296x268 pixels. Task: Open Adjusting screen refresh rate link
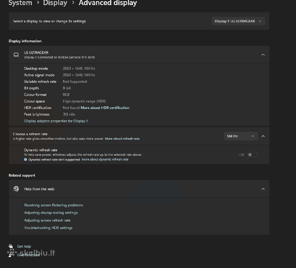click(x=47, y=220)
